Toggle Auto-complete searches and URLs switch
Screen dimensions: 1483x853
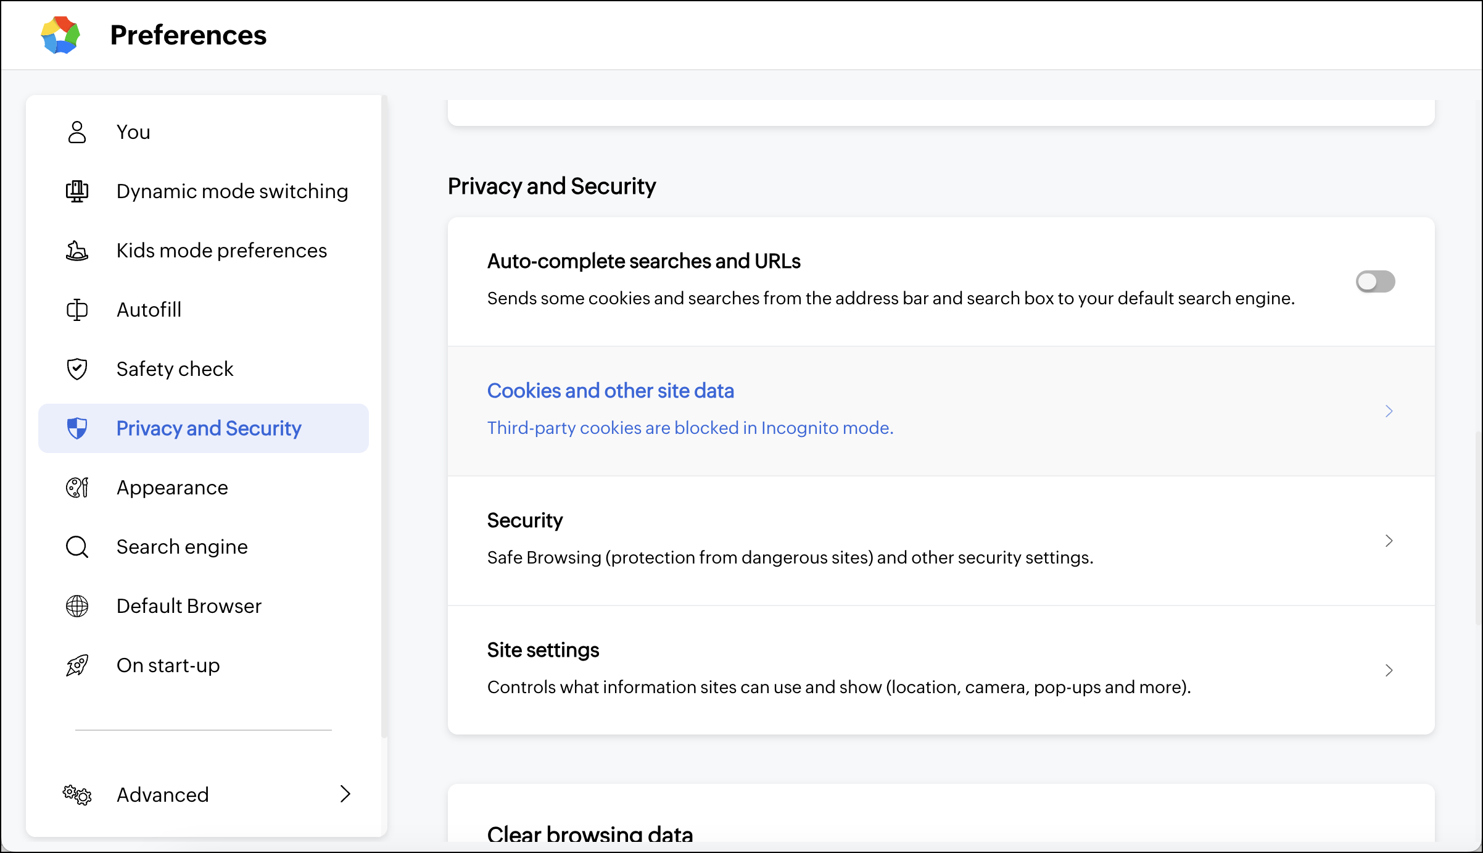[1376, 281]
